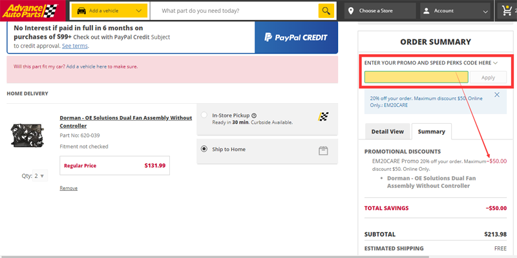Screen dimensions: 517x258
Task: Collapse the promo code section chevron
Action: tap(496, 63)
